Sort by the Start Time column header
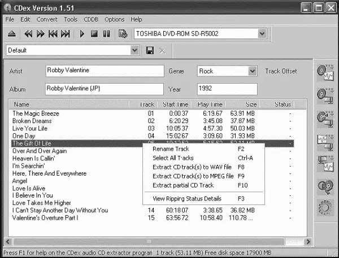The width and height of the screenshot is (339, 258). click(x=174, y=104)
